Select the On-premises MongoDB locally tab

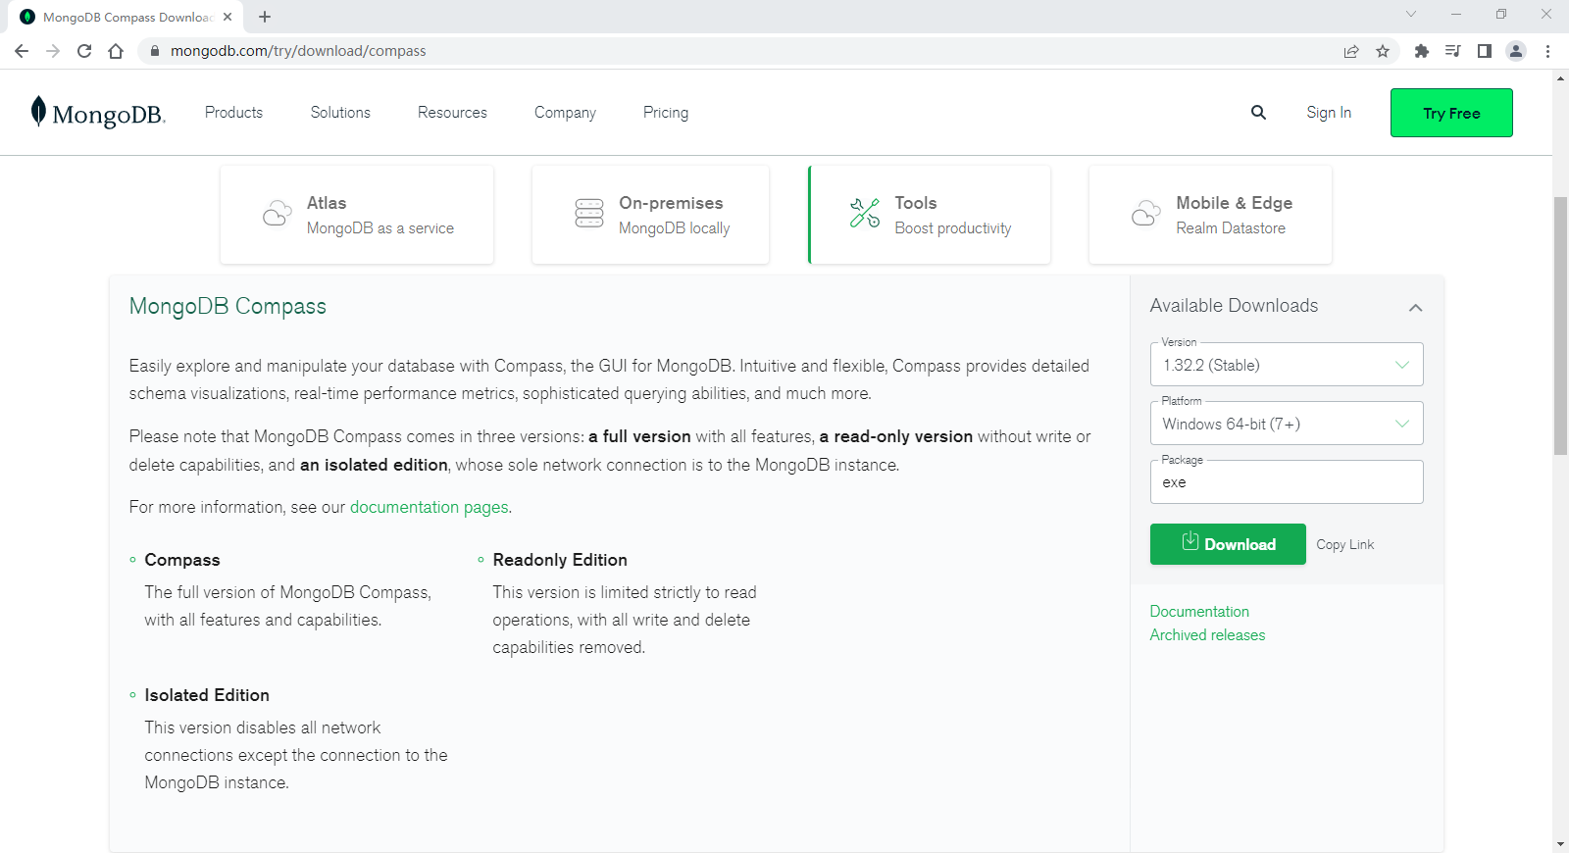(650, 215)
